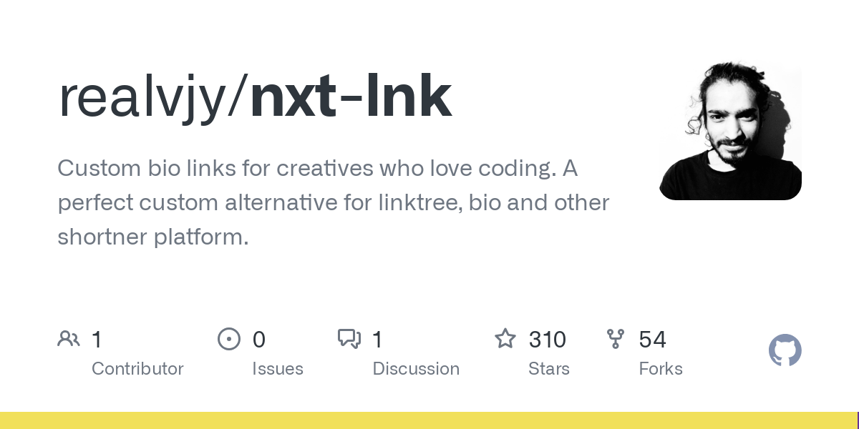Screen dimensions: 859x429
Task: Click the issues circle icon
Action: pos(229,339)
